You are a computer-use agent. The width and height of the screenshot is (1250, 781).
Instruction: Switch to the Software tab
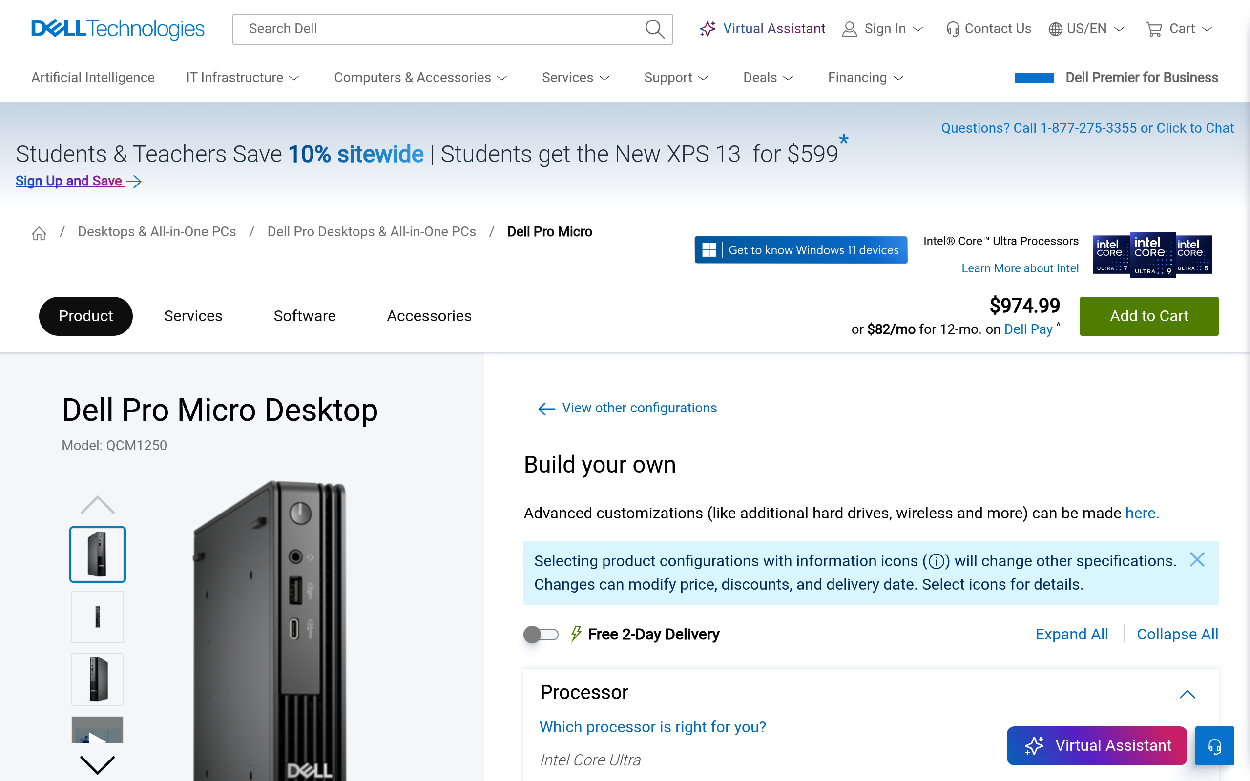point(305,316)
